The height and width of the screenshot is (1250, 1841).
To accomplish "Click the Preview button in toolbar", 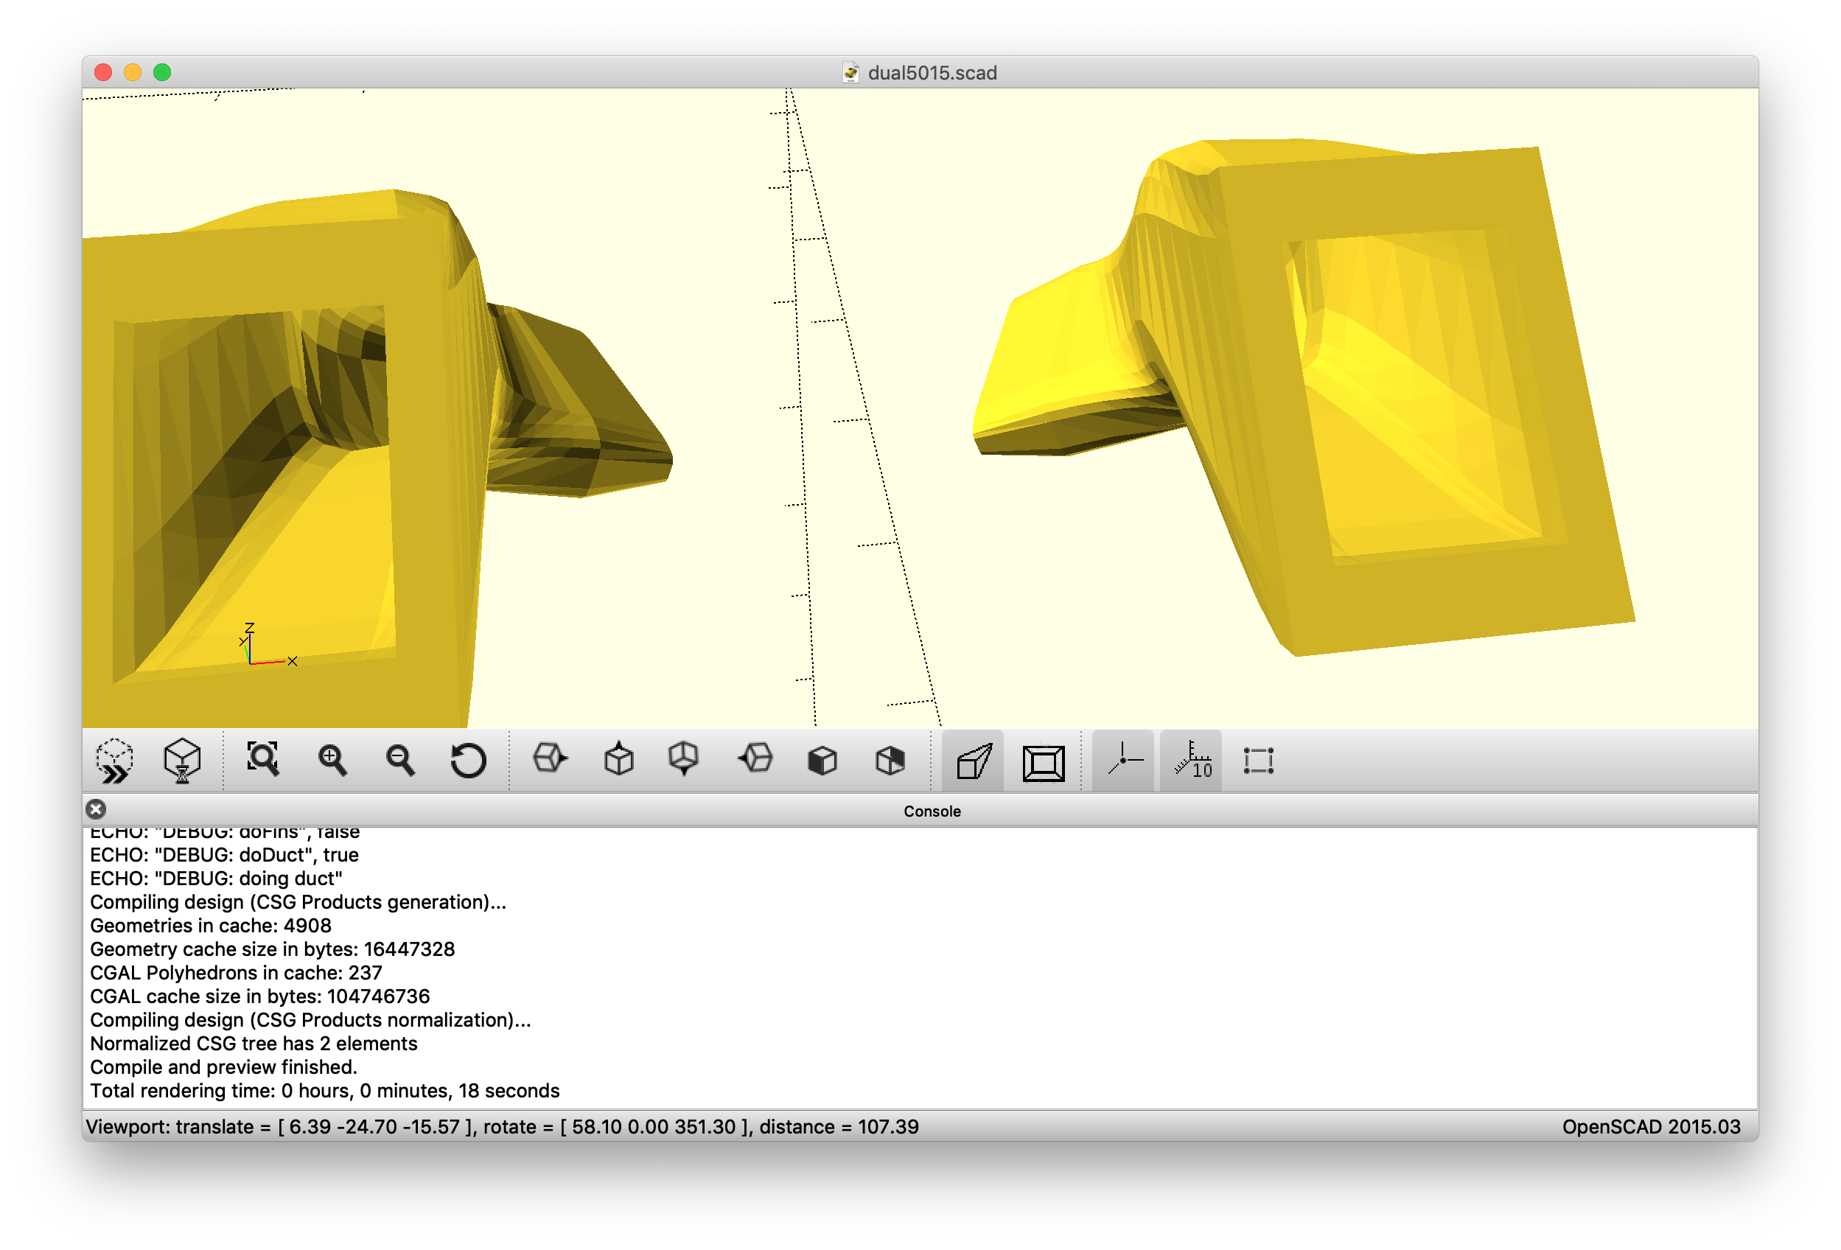I will 115,761.
